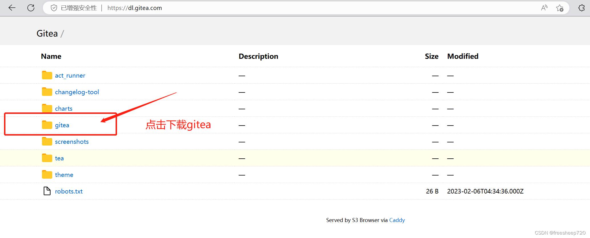
Task: Sort by the Size column header
Action: pos(432,56)
